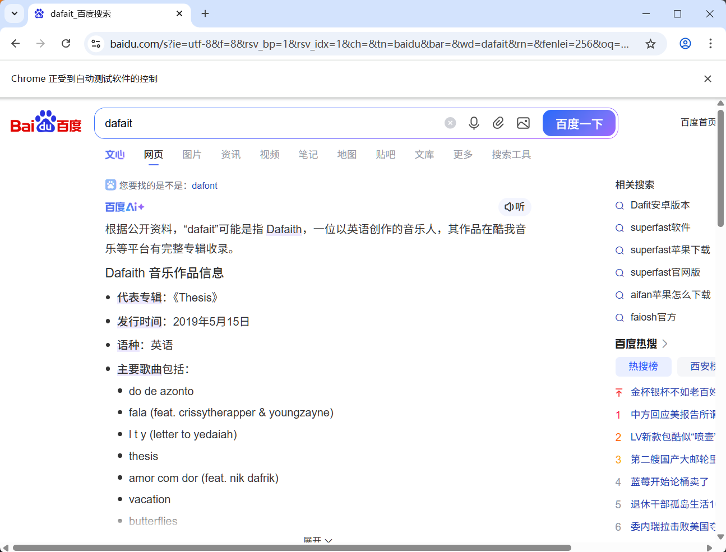Click the 百度一下 search button
The image size is (726, 552).
tap(579, 123)
